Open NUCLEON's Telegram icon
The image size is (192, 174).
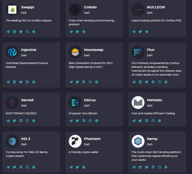(134, 32)
